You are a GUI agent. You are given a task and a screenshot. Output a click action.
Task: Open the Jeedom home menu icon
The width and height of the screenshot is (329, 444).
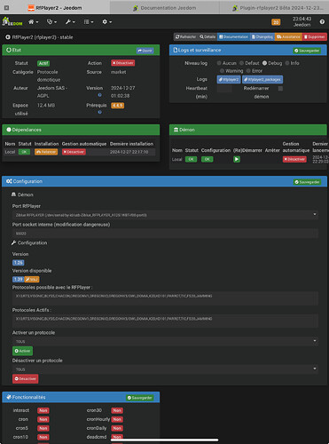[33, 22]
